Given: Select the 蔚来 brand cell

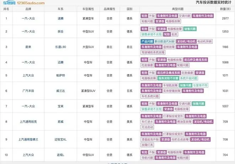Looking at the screenshot, I should 28,47.
